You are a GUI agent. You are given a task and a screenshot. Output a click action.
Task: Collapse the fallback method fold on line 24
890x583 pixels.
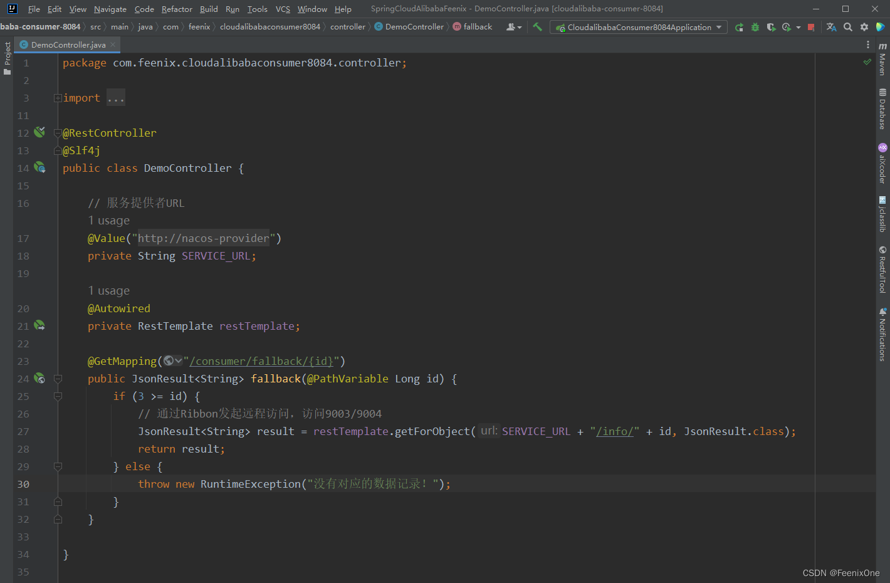(58, 379)
